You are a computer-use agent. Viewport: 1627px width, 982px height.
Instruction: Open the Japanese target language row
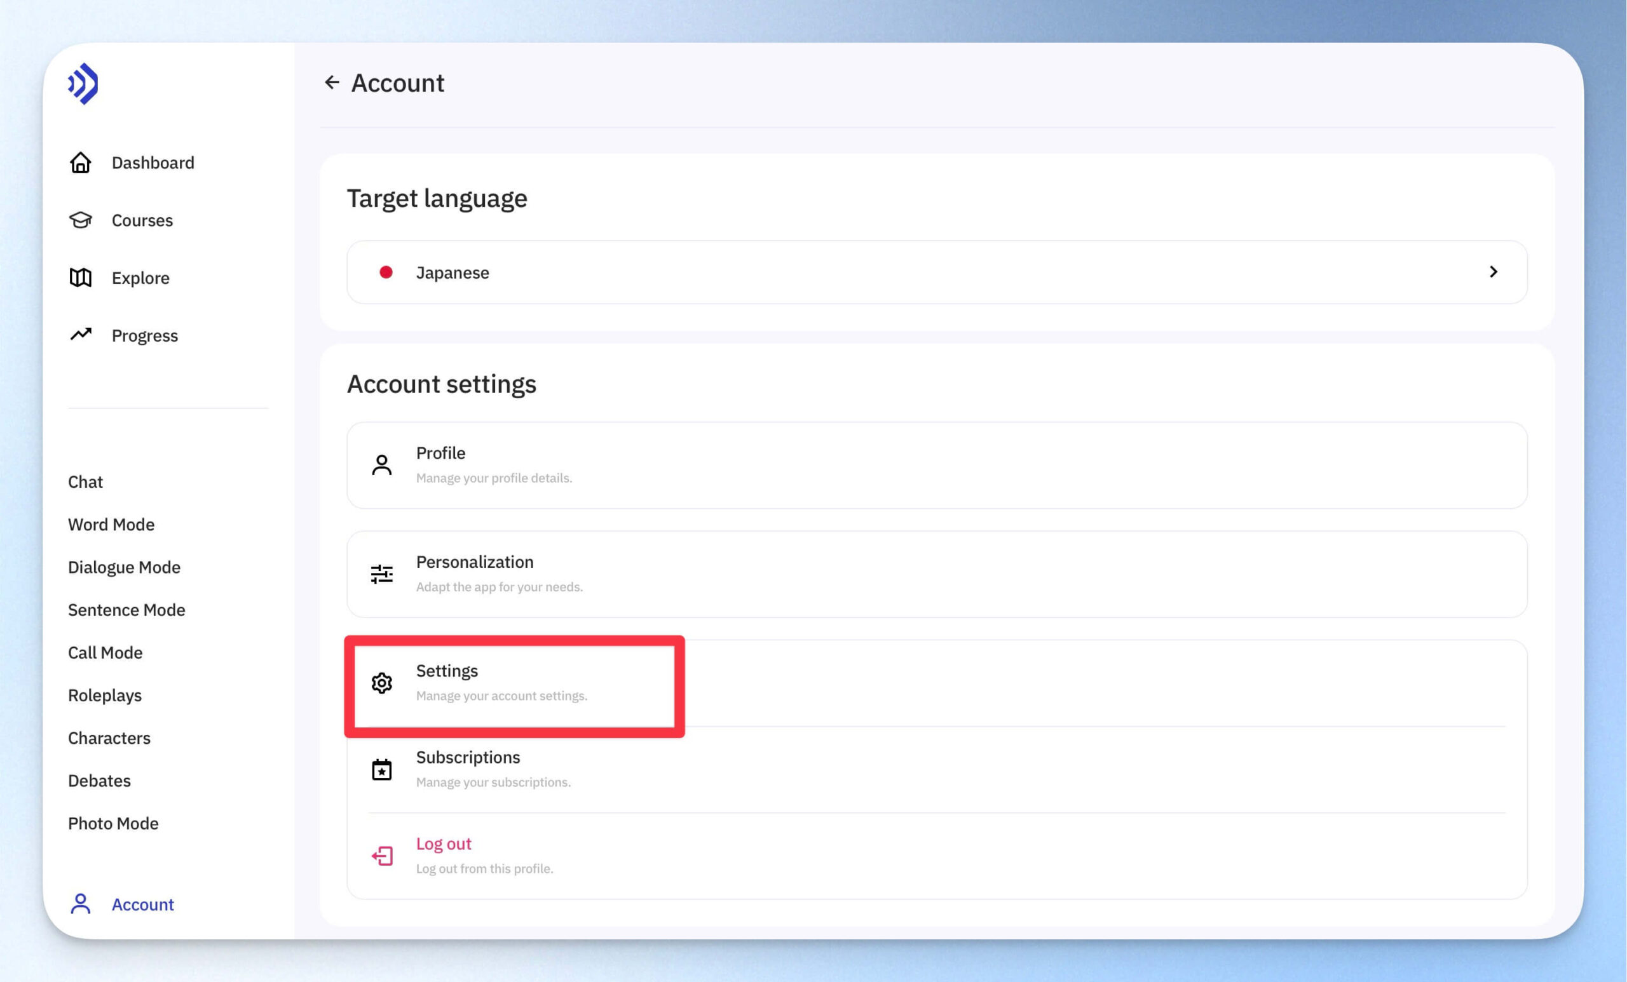pos(937,272)
